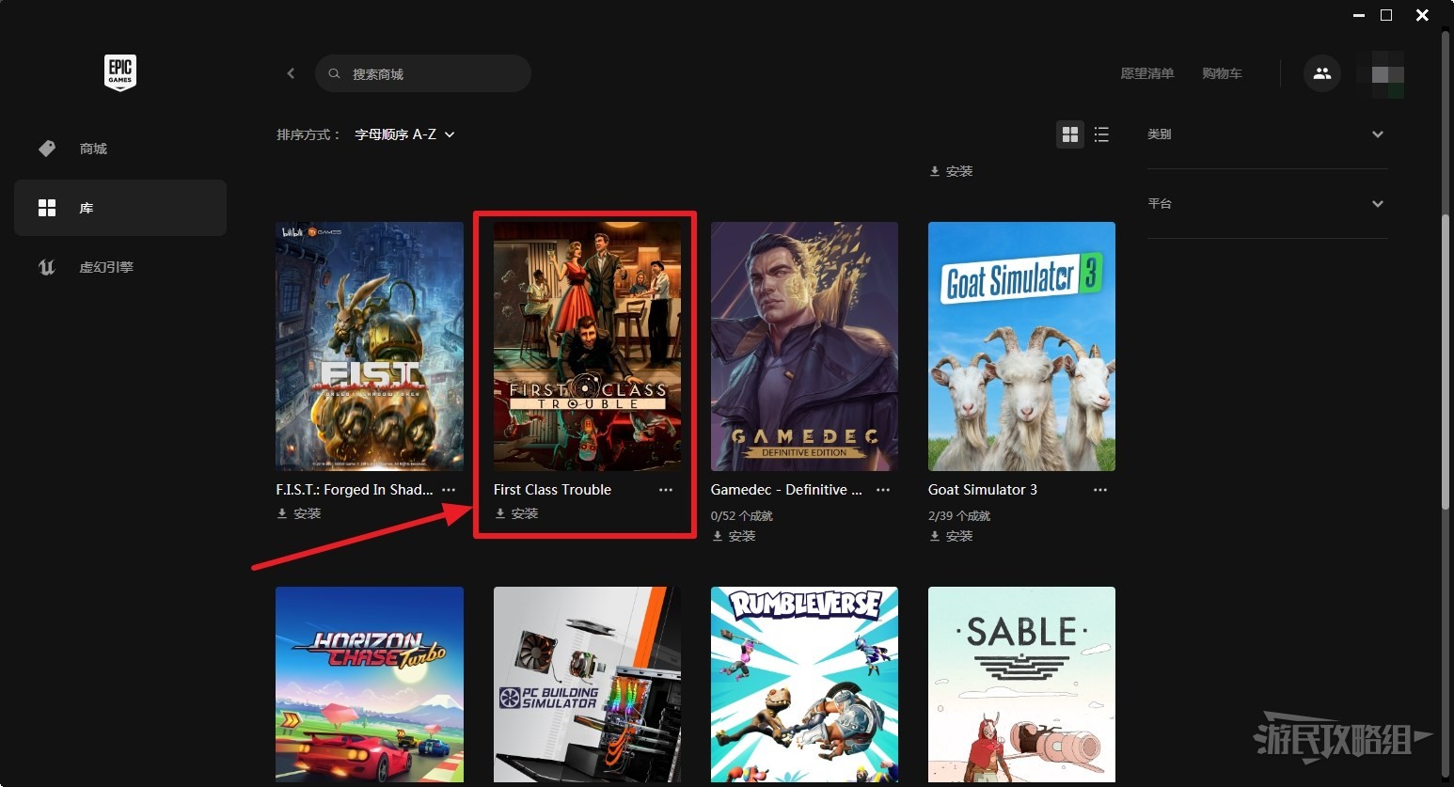This screenshot has width=1454, height=787.
Task: Expand the Platform (平台) filter
Action: pyautogui.click(x=1267, y=203)
